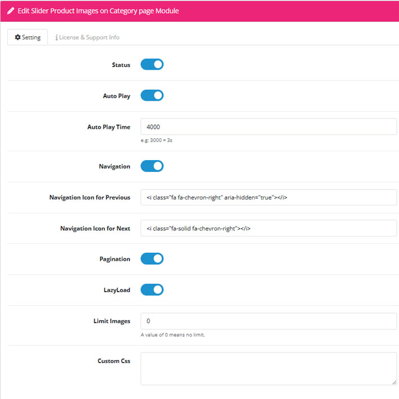
Task: Click the Auto Play Time label
Action: coord(109,127)
